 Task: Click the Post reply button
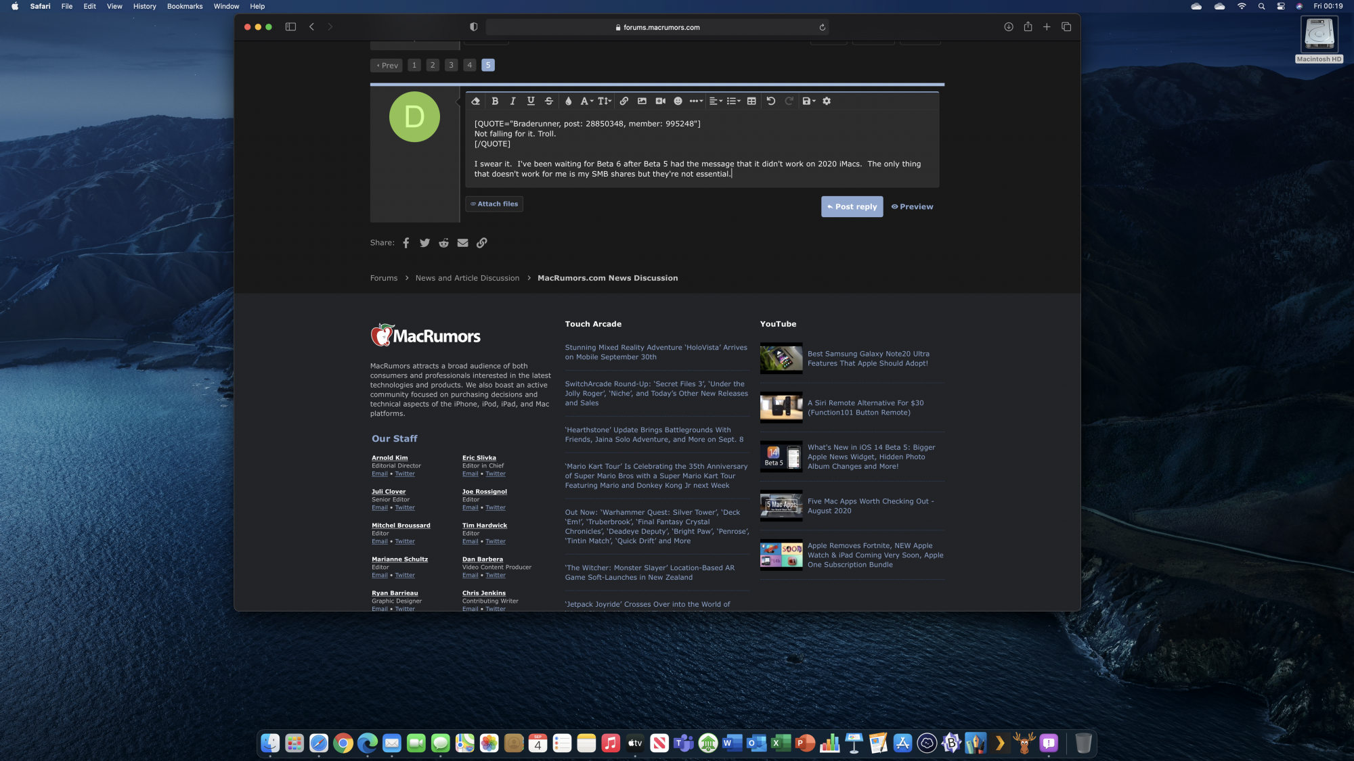(852, 207)
